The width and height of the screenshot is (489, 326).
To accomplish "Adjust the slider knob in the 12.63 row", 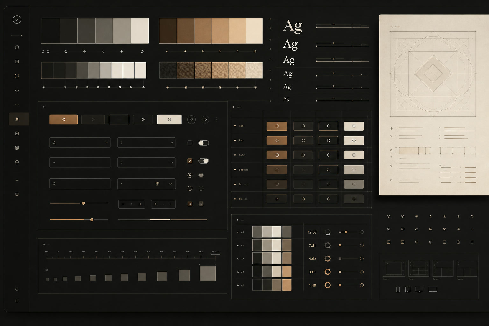I will [346, 232].
